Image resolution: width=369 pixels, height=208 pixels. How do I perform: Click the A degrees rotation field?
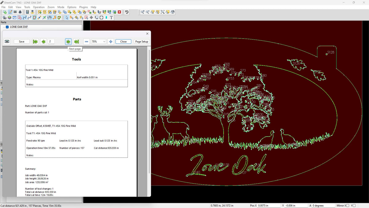[x=323, y=206]
